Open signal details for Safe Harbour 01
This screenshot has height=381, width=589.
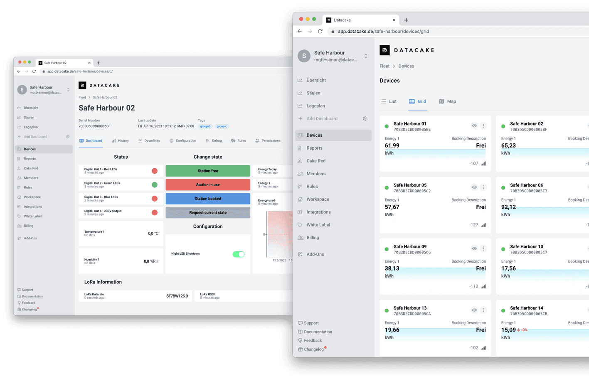[x=483, y=164]
